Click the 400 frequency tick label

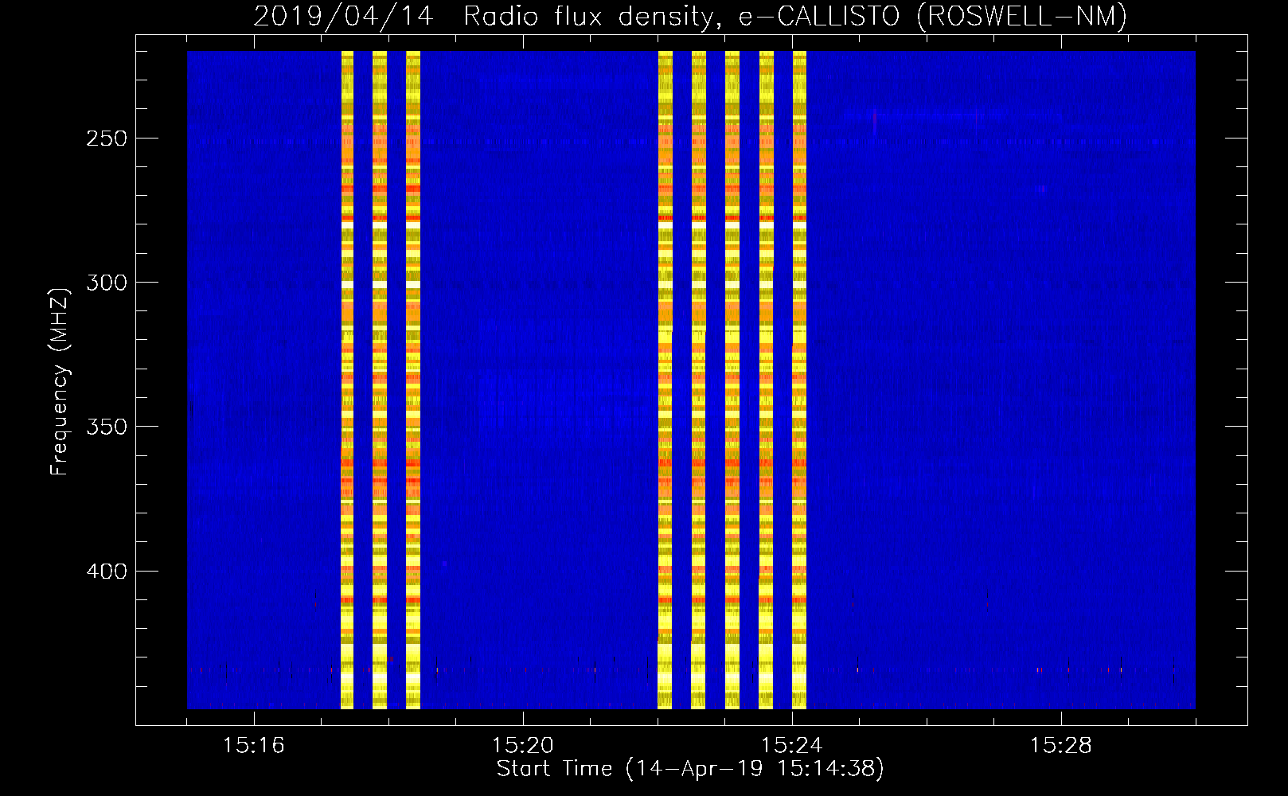pos(107,572)
